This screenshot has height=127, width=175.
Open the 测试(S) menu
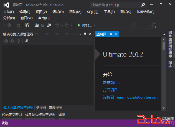point(126,12)
